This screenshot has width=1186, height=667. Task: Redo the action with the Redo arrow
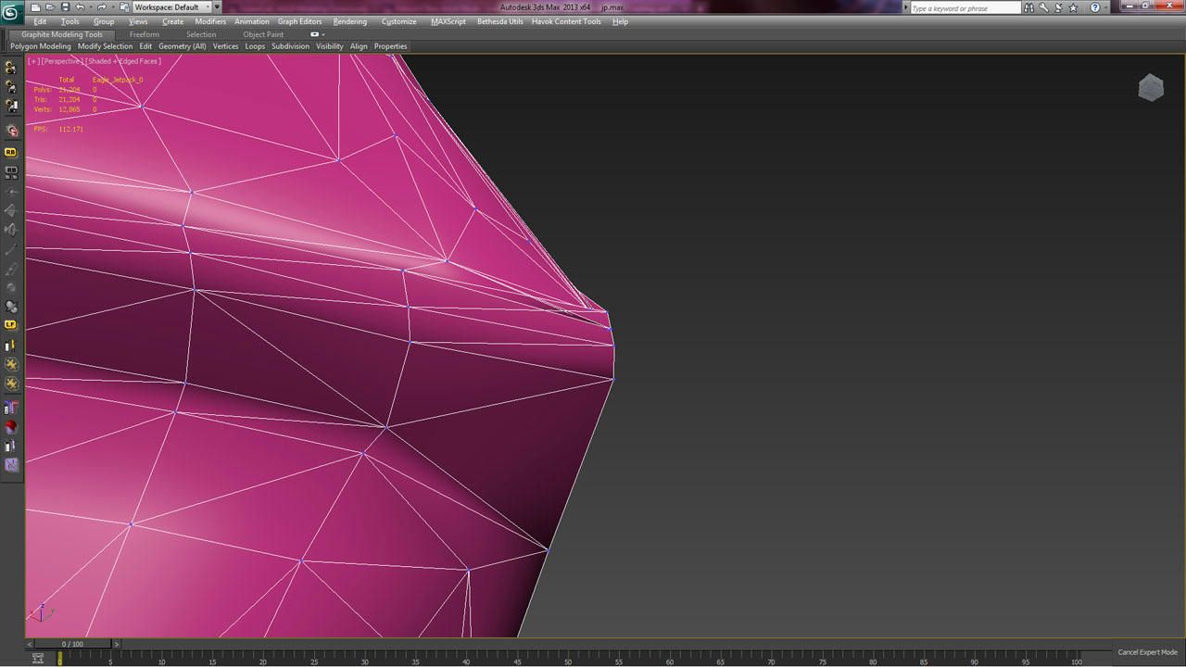pyautogui.click(x=101, y=7)
